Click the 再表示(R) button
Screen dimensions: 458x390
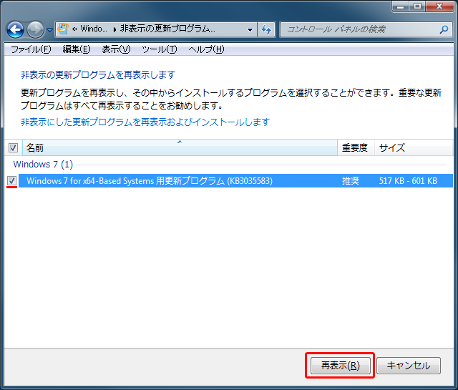pyautogui.click(x=340, y=366)
